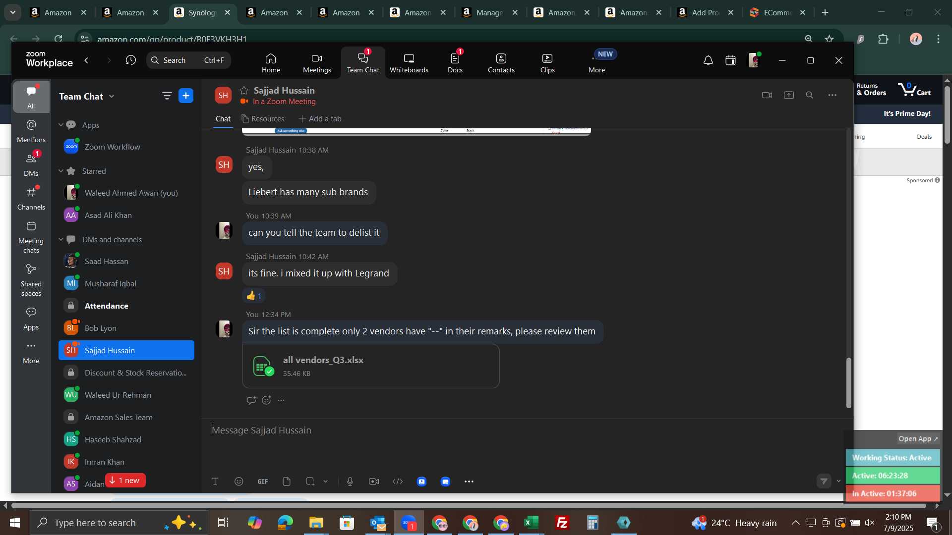Open Zoom Workflow chat

point(126,147)
